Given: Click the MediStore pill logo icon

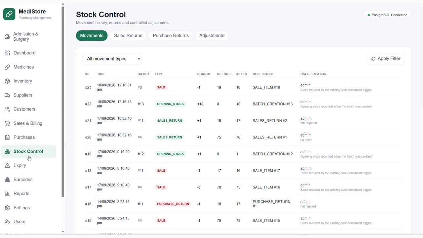Looking at the screenshot, I should pyautogui.click(x=9, y=14).
